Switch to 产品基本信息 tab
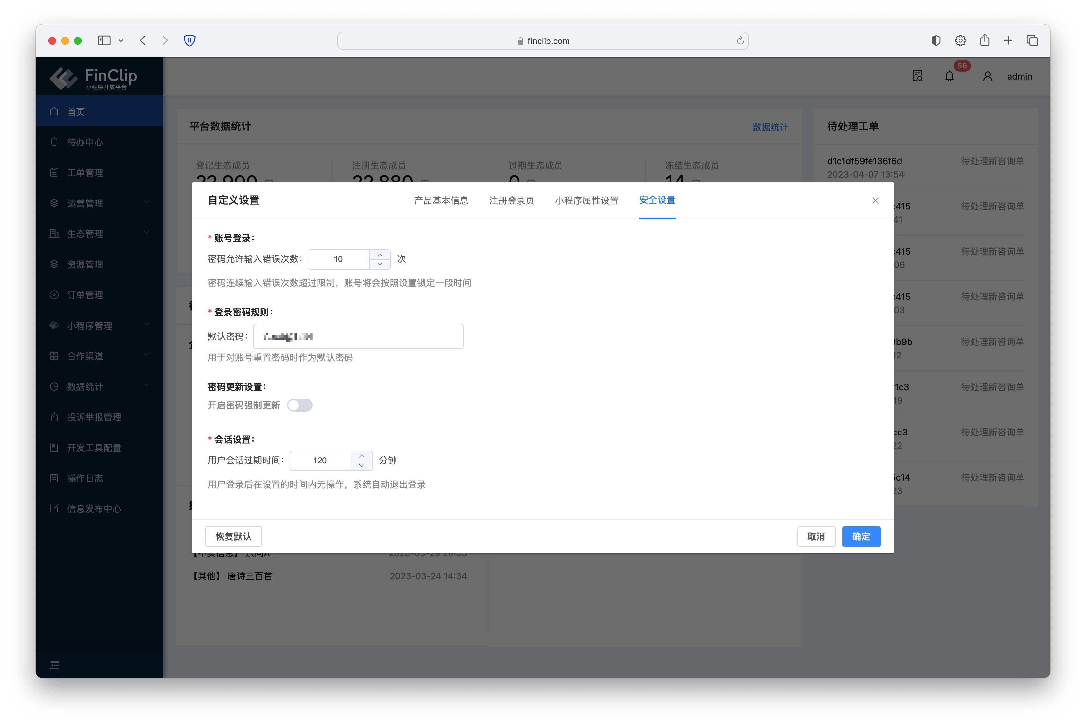Screen dimensions: 1086x725 441,200
